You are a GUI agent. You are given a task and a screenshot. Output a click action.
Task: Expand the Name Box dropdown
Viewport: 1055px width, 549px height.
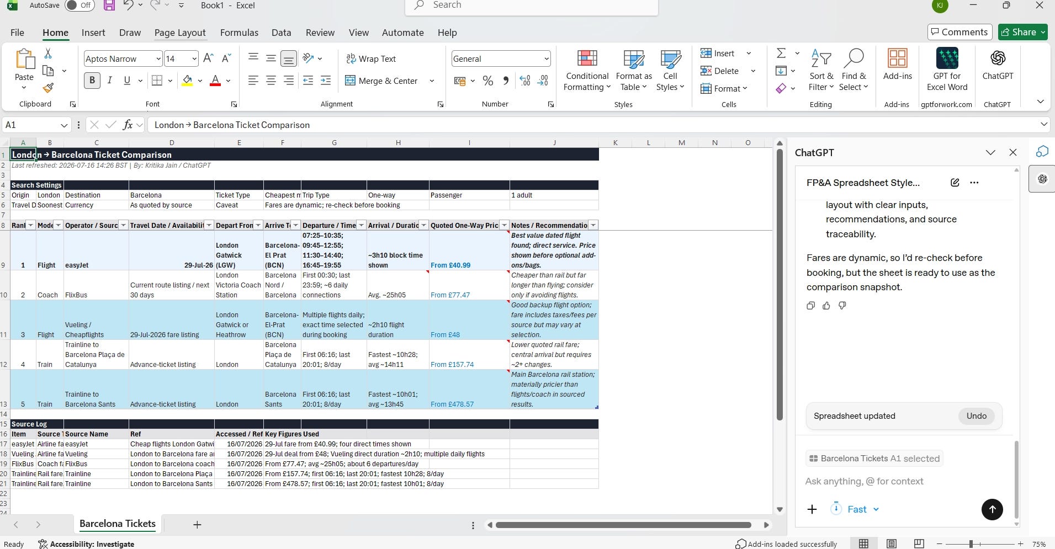(x=64, y=125)
